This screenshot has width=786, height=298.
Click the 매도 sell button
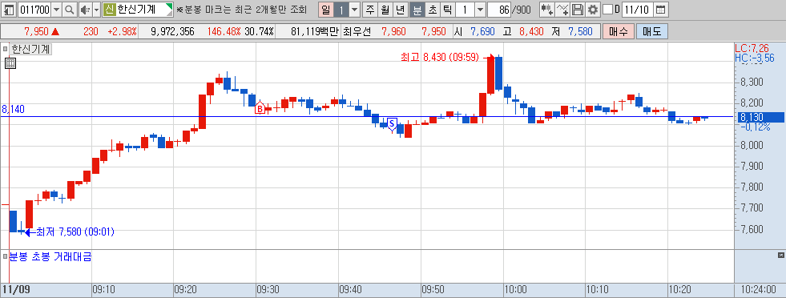click(x=651, y=31)
